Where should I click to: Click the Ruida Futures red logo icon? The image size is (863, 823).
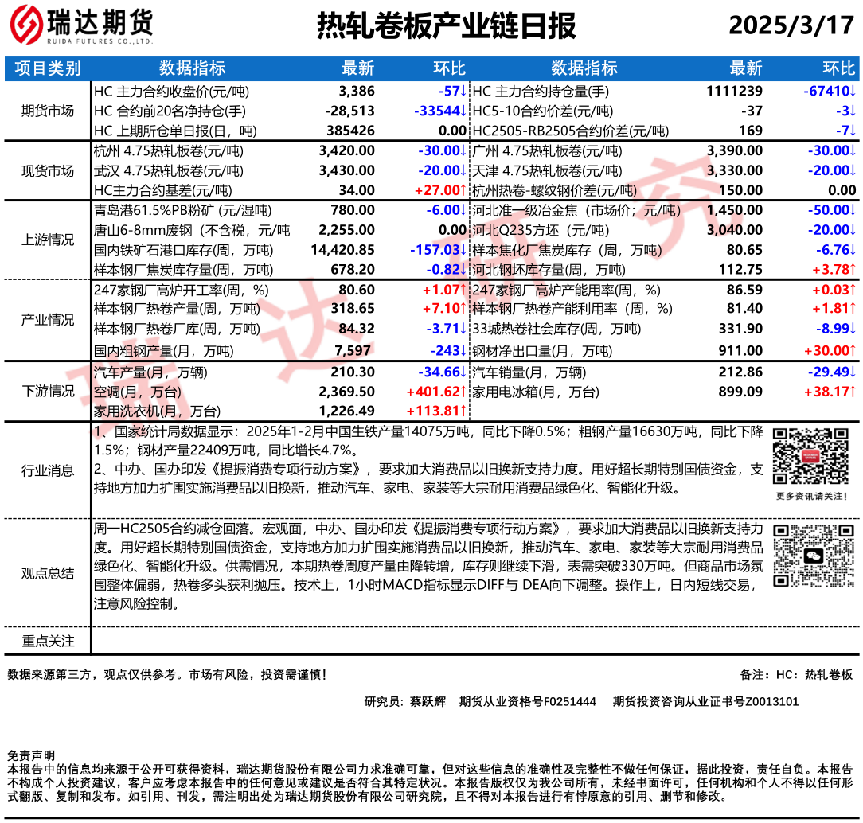(26, 25)
